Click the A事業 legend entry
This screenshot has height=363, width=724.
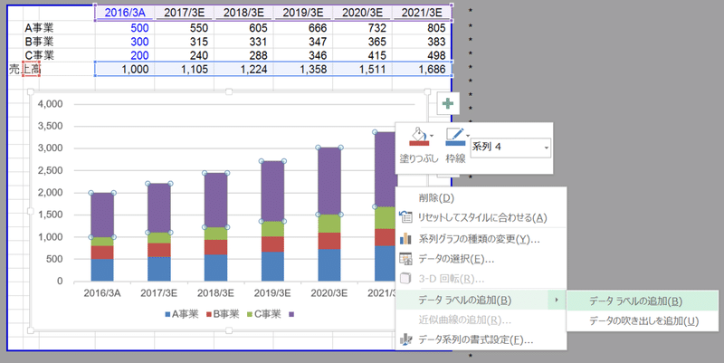(182, 314)
